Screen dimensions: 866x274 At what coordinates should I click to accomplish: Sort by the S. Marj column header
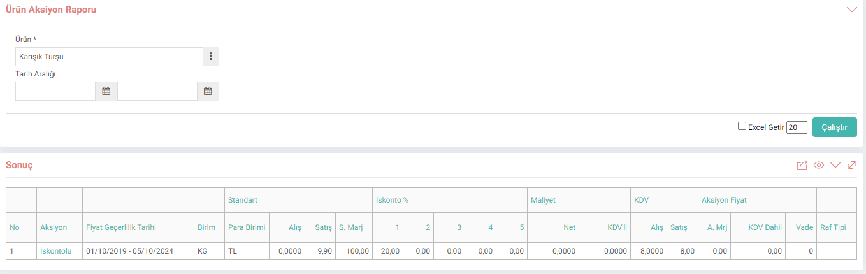point(354,227)
